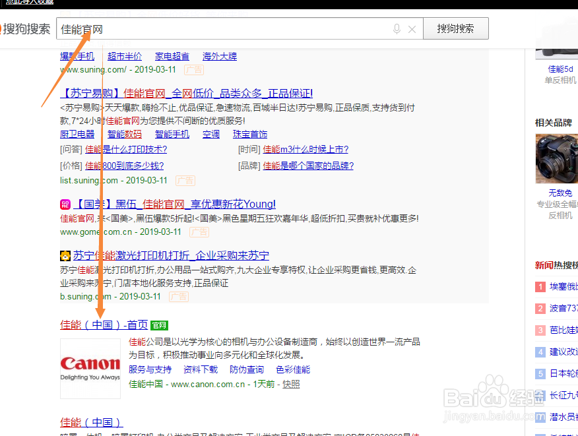Image resolution: width=578 pixels, height=436 pixels.
Task: Click the 搜狗搜索 logo at top left
Action: [26, 28]
